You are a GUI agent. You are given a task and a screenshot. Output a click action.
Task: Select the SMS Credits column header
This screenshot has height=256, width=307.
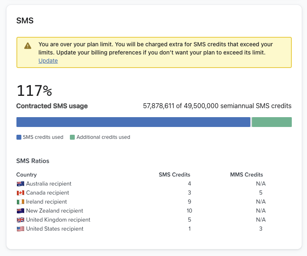[174, 174]
